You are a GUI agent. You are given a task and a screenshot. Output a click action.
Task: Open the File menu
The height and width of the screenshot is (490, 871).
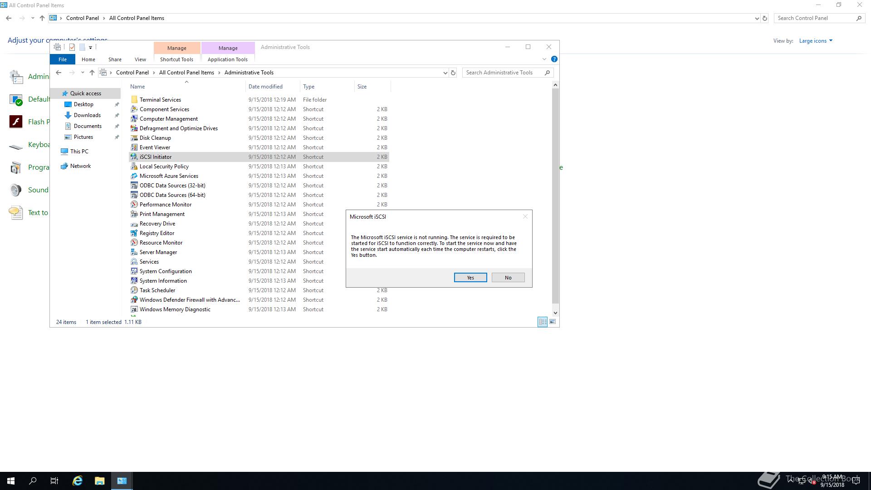[63, 59]
